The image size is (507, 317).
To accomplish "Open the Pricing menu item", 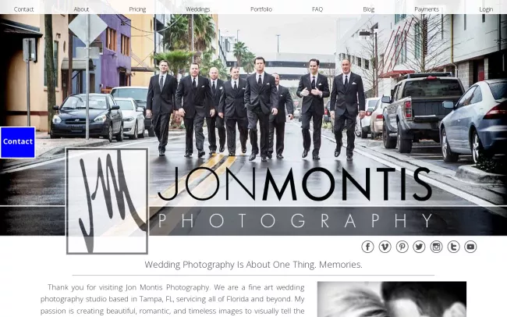I will pos(137,9).
